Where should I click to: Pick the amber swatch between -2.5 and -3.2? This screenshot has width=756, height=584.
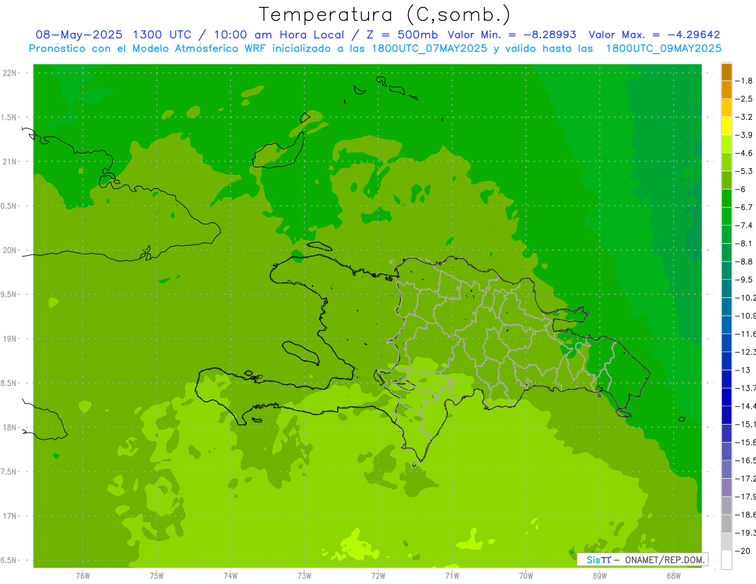[726, 108]
